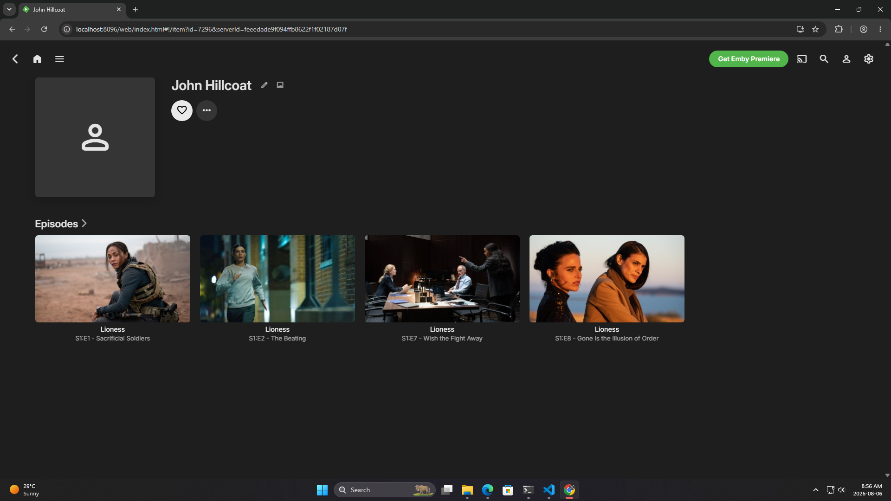Open volume control in system tray
The width and height of the screenshot is (891, 501).
841,490
